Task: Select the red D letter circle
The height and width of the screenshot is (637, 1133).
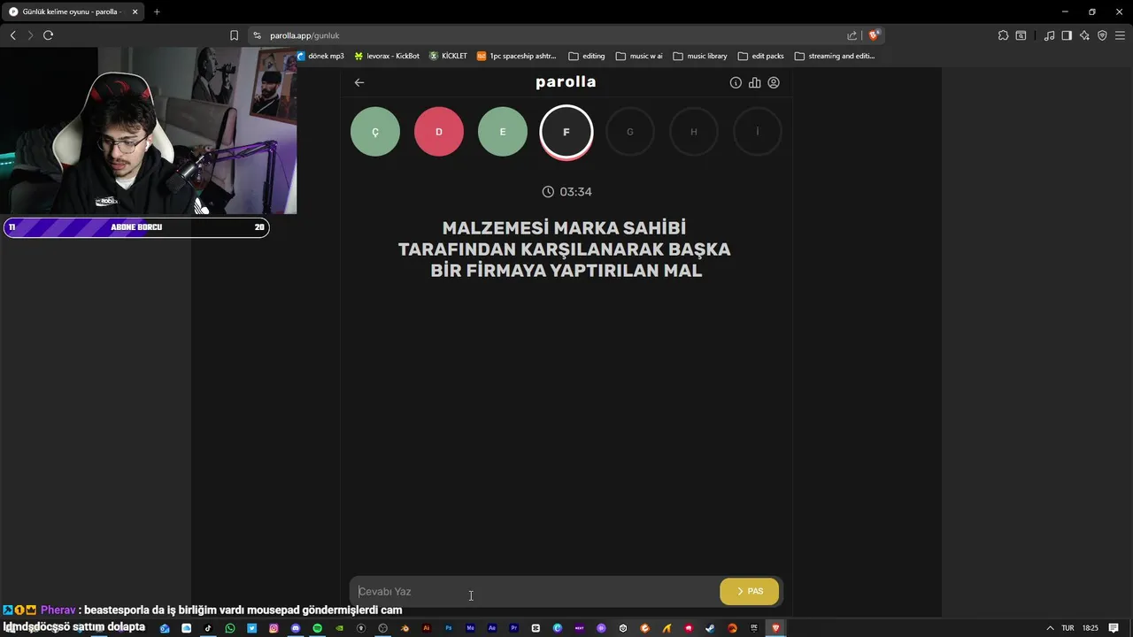Action: (x=439, y=132)
